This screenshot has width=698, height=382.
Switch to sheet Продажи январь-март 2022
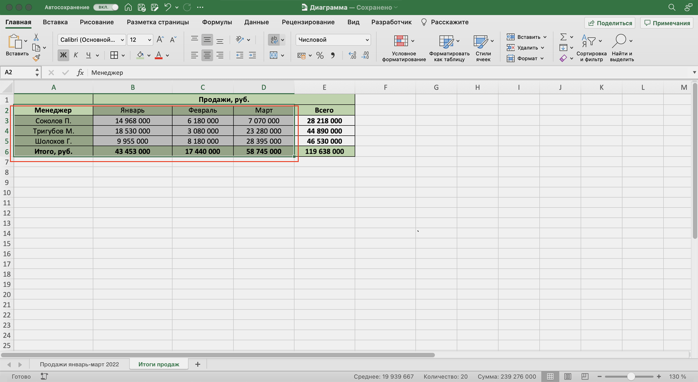[79, 364]
